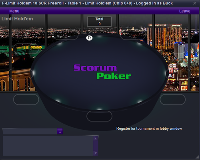
Task: Select the empty seat at bottom right
Action: click(173, 99)
